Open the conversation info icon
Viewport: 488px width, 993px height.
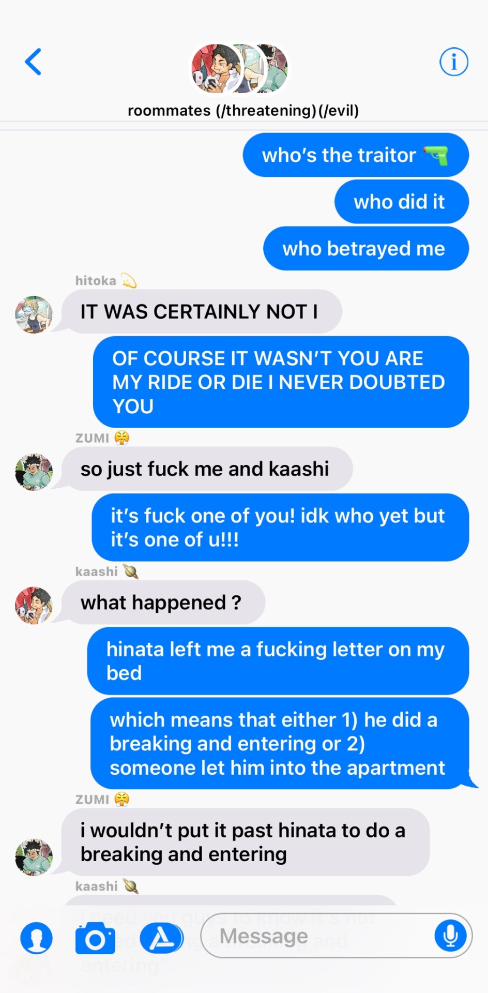click(x=454, y=62)
